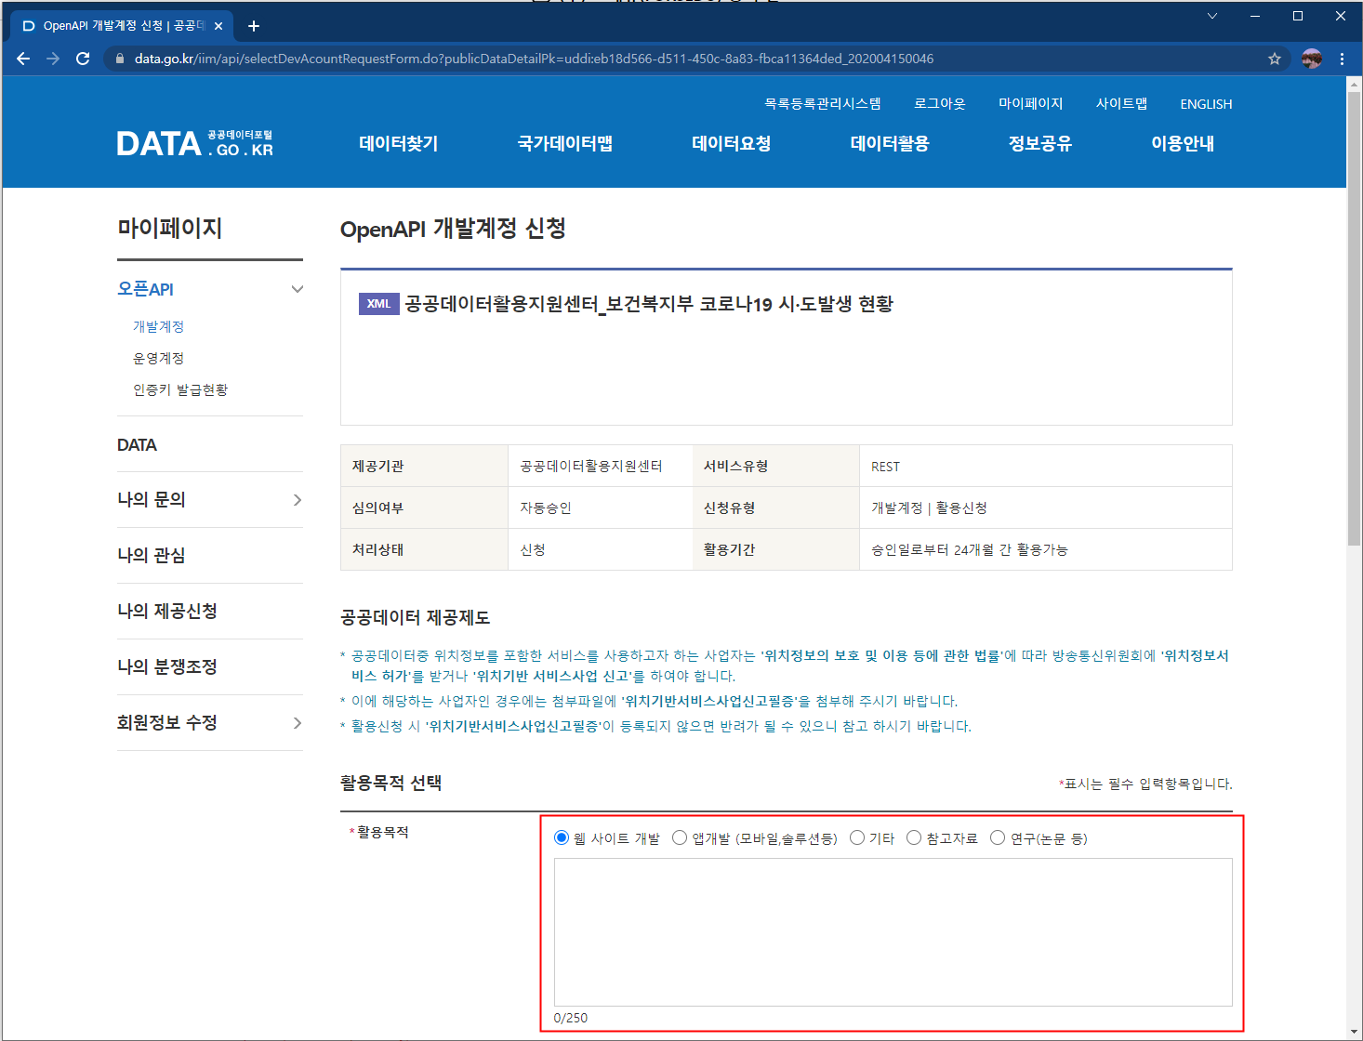Open the tab search chevron in title bar
The image size is (1363, 1041).
(x=1212, y=16)
